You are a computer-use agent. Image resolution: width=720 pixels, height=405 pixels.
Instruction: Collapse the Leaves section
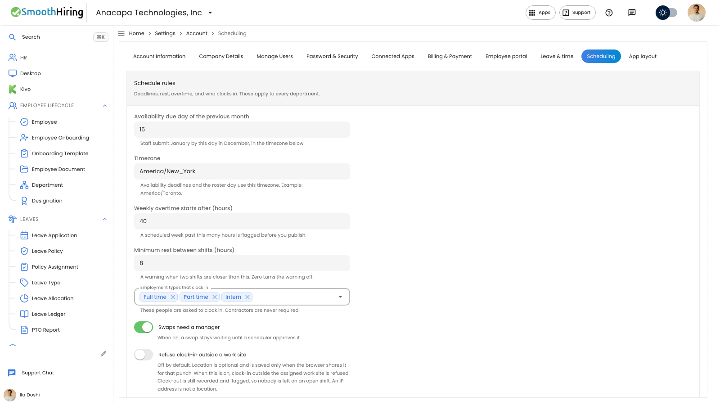point(105,219)
